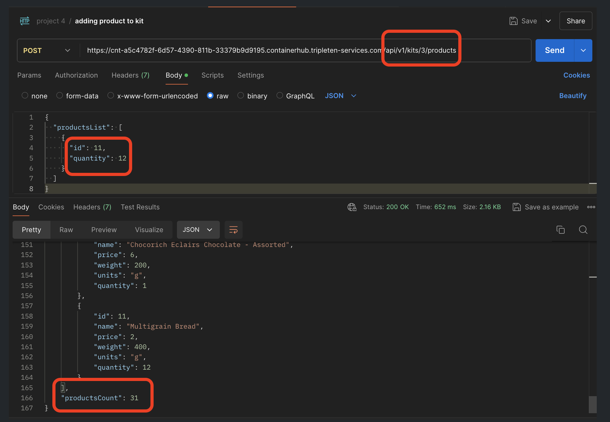The height and width of the screenshot is (422, 610).
Task: Click the Save as example disk icon
Action: coord(517,207)
